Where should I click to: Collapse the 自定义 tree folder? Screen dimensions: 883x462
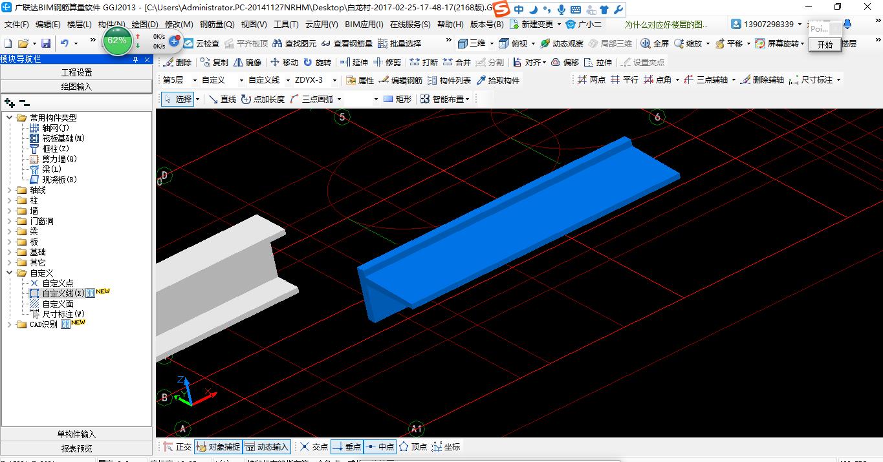[10, 273]
